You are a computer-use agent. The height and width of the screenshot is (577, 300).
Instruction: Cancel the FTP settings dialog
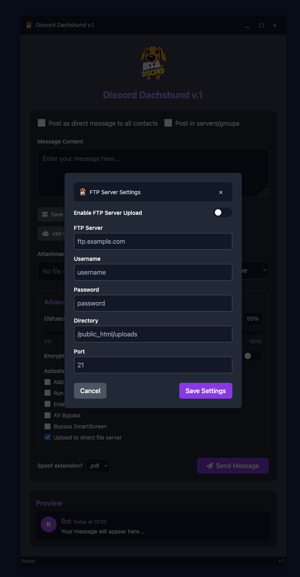[90, 391]
